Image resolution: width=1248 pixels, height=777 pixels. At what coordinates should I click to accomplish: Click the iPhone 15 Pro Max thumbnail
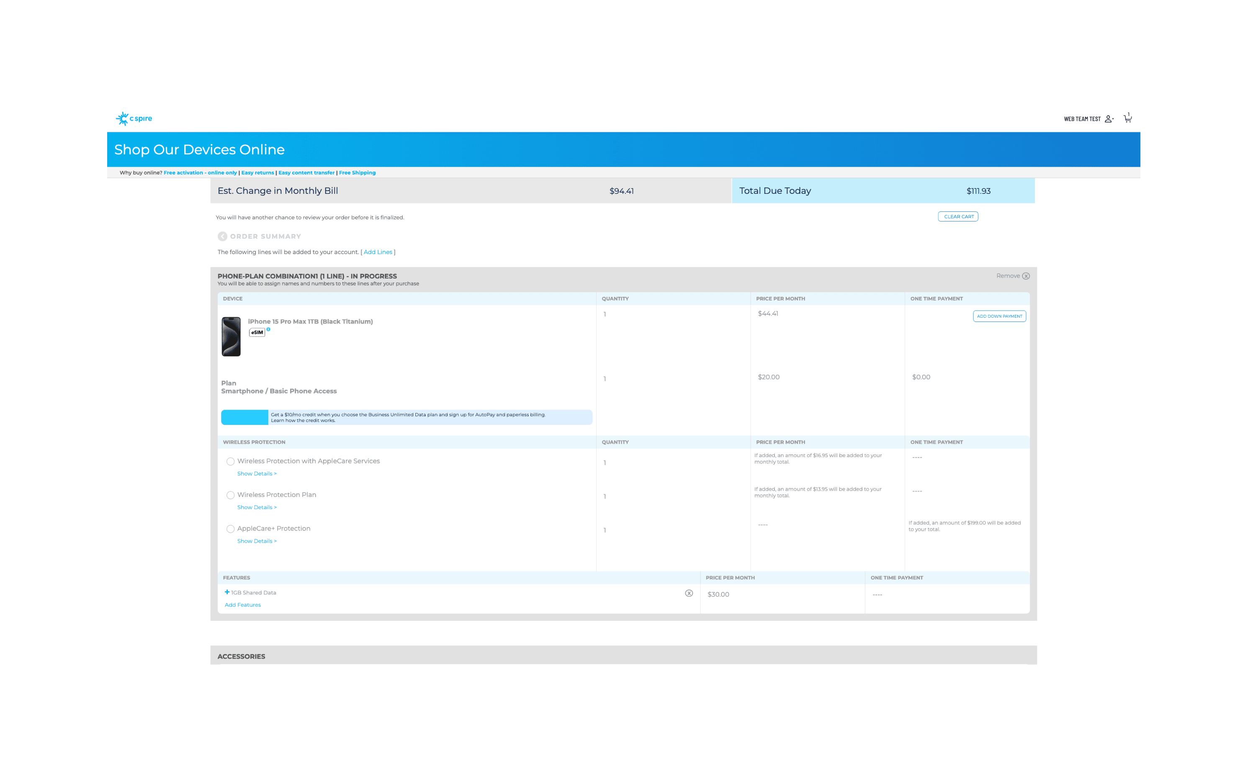pyautogui.click(x=231, y=337)
